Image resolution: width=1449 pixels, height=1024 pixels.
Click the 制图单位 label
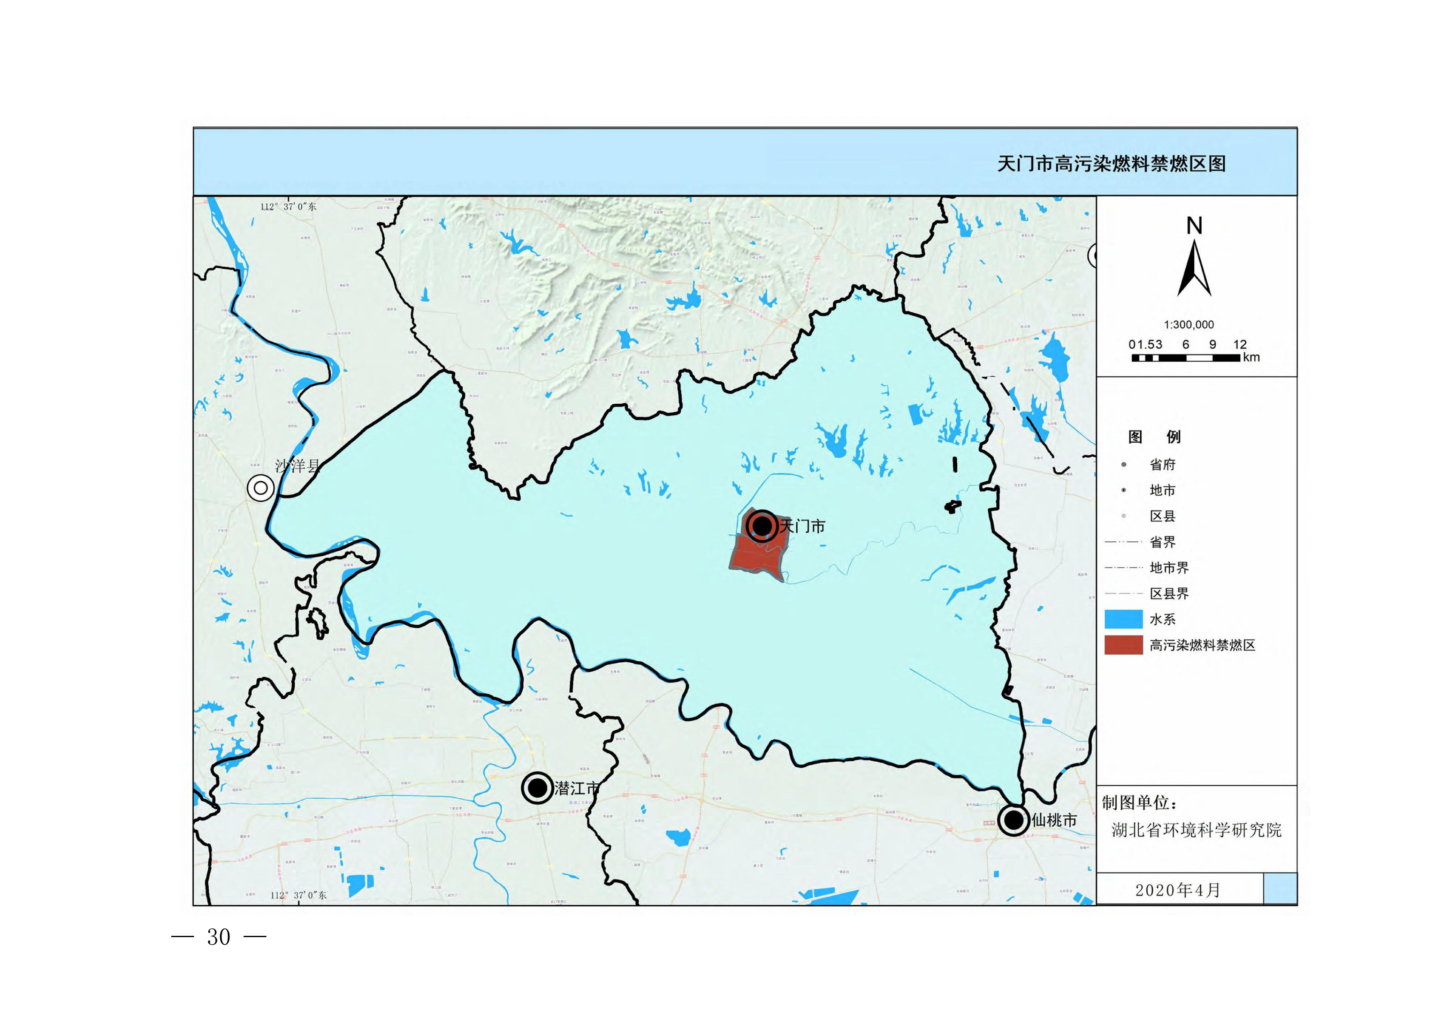tap(1139, 803)
